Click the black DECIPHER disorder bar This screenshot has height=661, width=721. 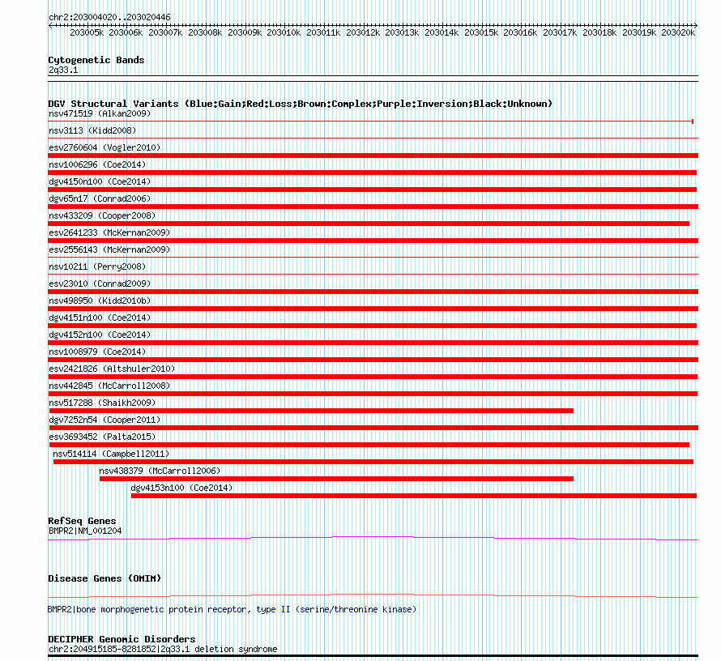[x=373, y=656]
